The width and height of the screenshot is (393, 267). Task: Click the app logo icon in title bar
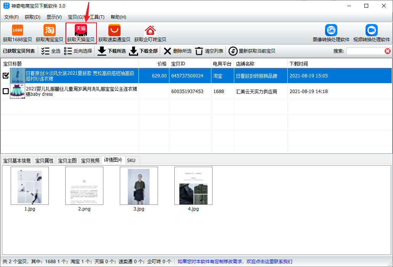[x=6, y=5]
